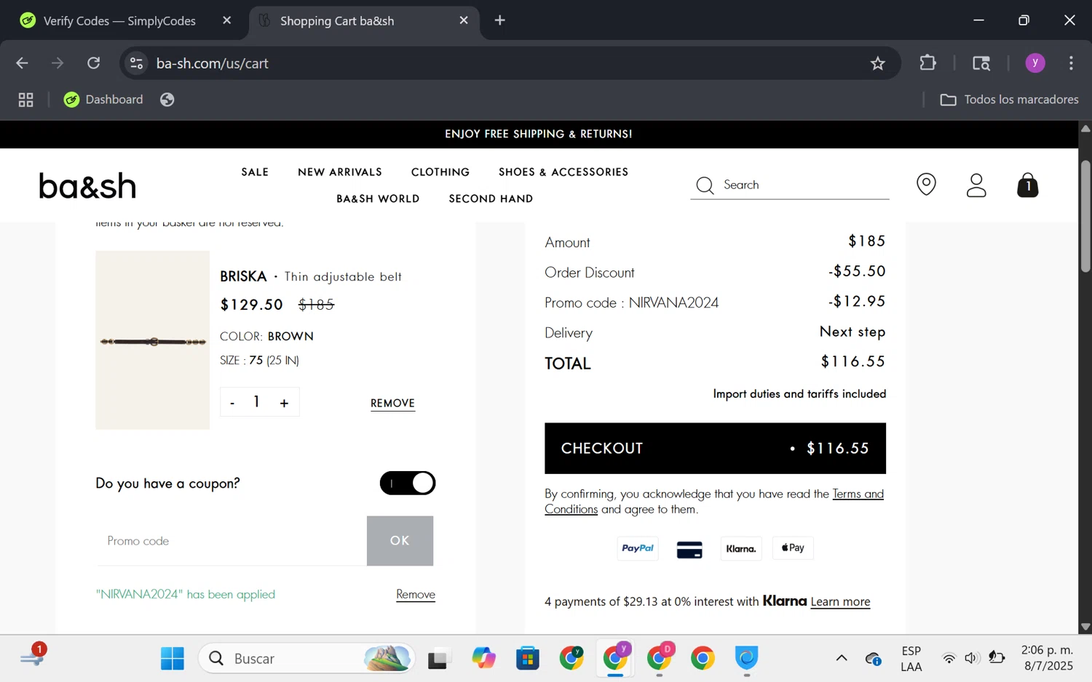Open a new browser tab

click(x=500, y=20)
